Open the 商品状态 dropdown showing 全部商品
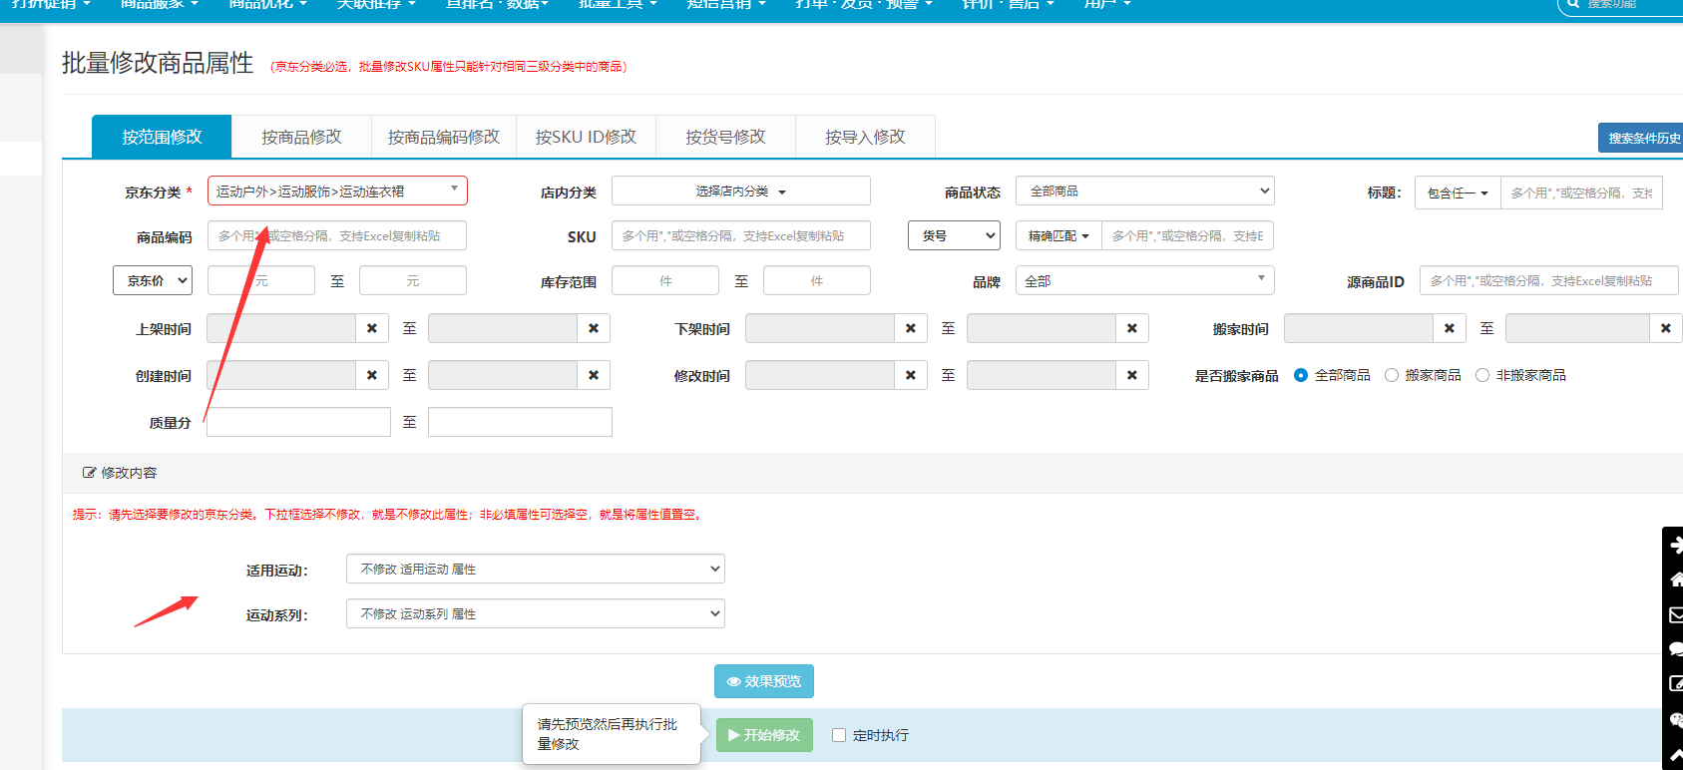 point(1144,191)
